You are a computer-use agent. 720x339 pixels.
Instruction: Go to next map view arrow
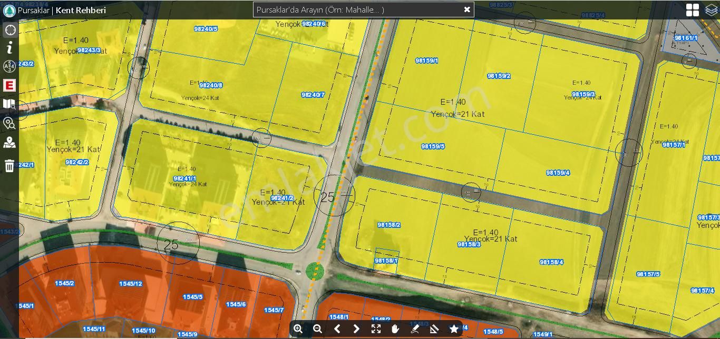click(x=356, y=329)
